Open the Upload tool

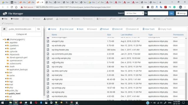tap(48, 19)
